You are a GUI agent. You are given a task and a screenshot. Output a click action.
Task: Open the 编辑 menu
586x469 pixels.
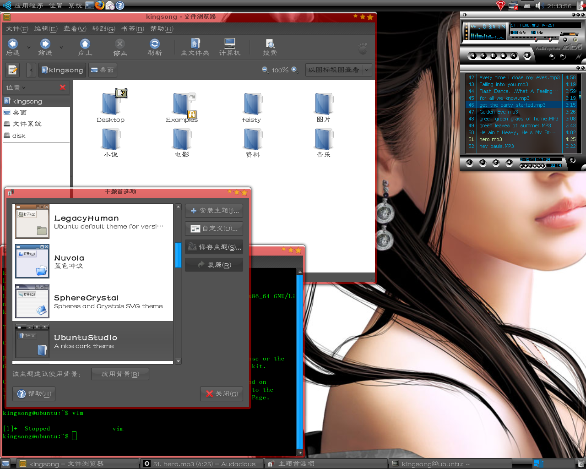click(x=46, y=29)
